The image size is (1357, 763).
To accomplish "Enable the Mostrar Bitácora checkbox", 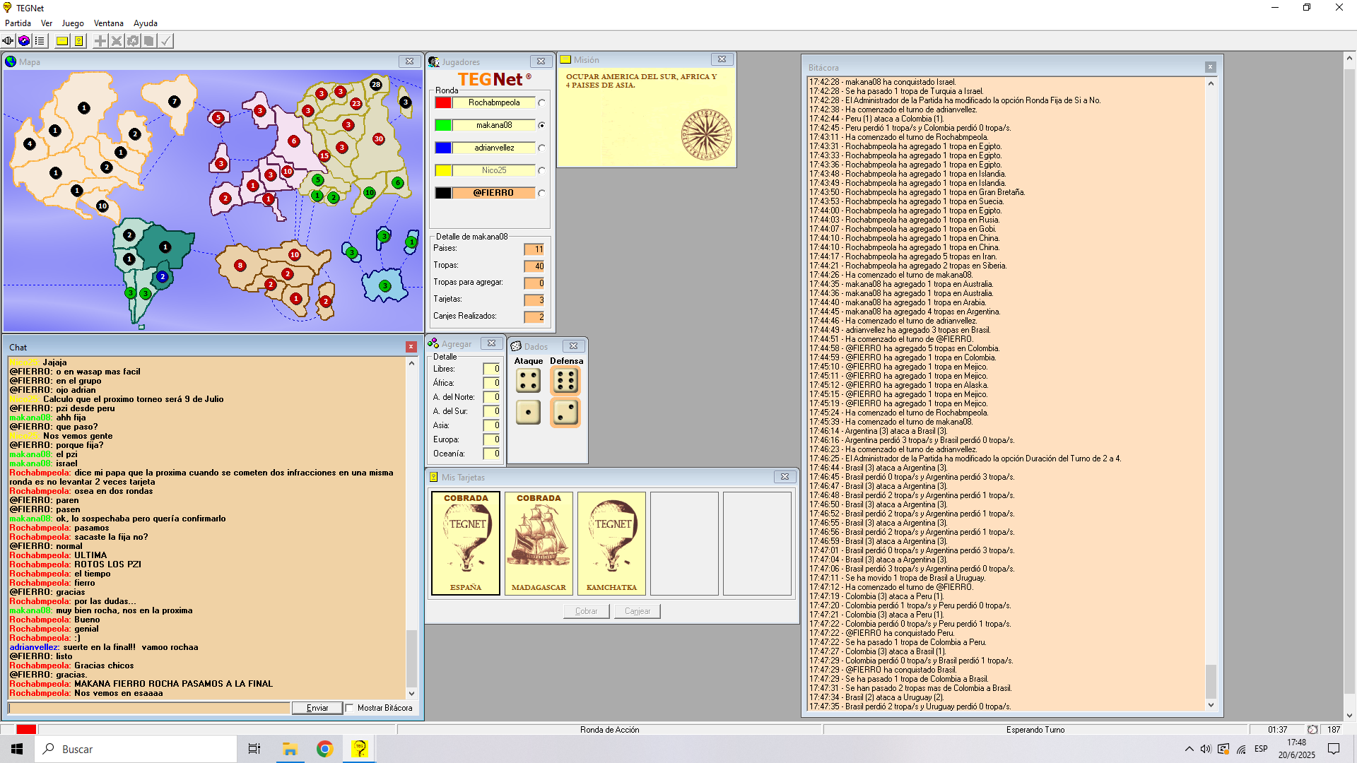I will [x=349, y=708].
